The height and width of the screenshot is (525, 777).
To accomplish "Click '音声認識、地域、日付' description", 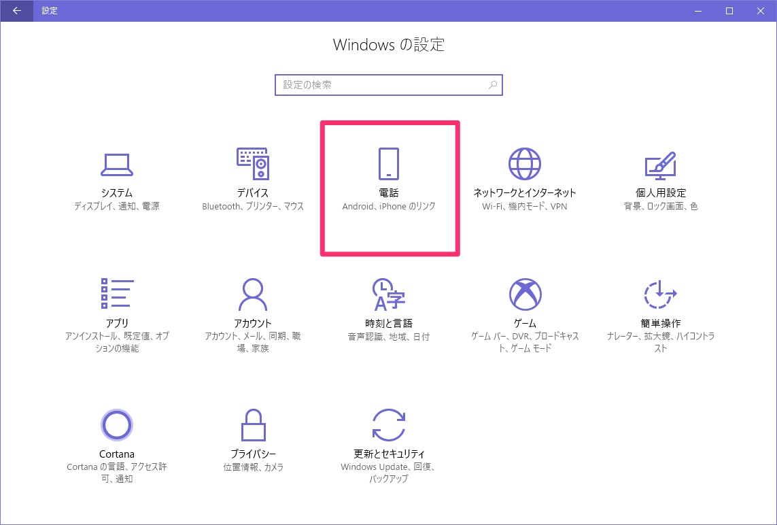I will [389, 337].
